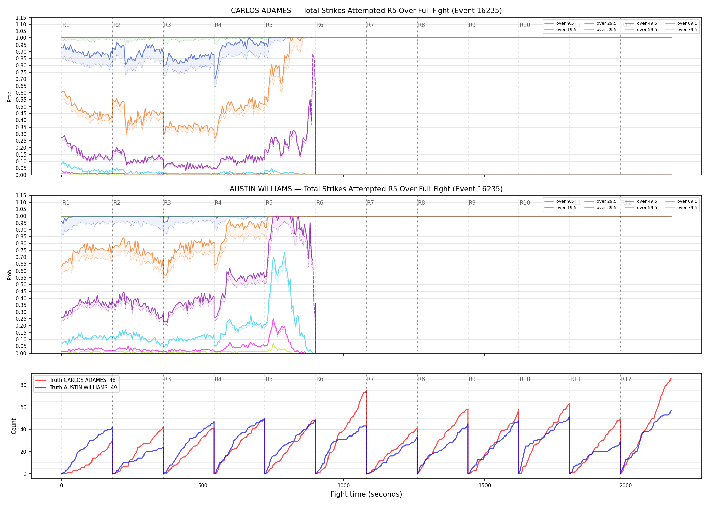Image resolution: width=709 pixels, height=506 pixels.
Task: Click the R4 marker in Austin Williams chart
Action: (x=218, y=203)
